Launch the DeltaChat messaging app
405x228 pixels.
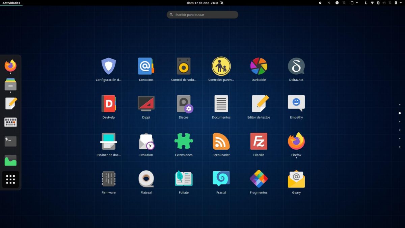point(296,66)
